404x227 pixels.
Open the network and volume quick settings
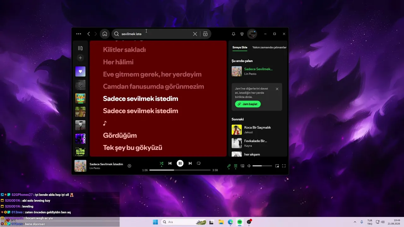tap(380, 222)
